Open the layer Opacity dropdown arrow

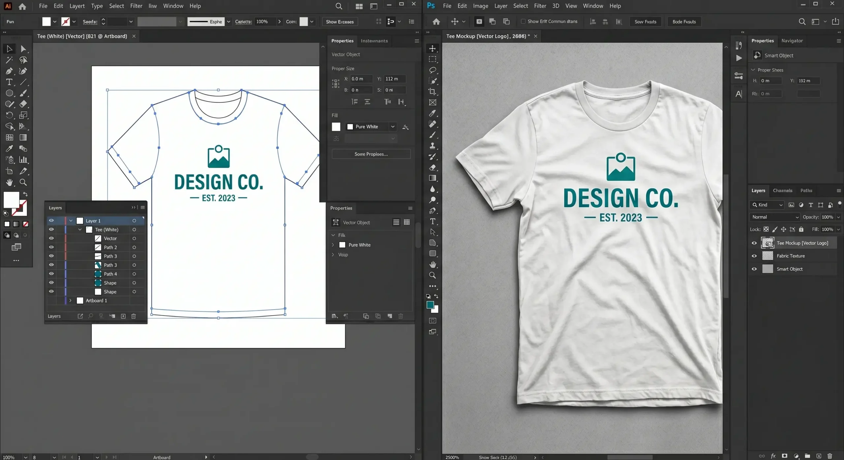click(x=838, y=217)
